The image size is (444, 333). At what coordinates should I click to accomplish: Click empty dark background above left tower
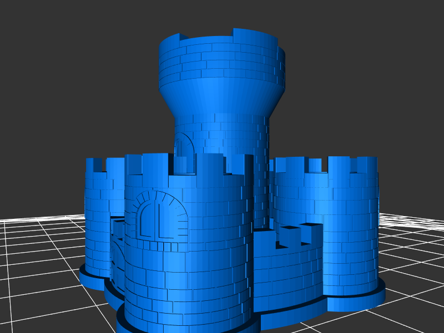click(83, 83)
